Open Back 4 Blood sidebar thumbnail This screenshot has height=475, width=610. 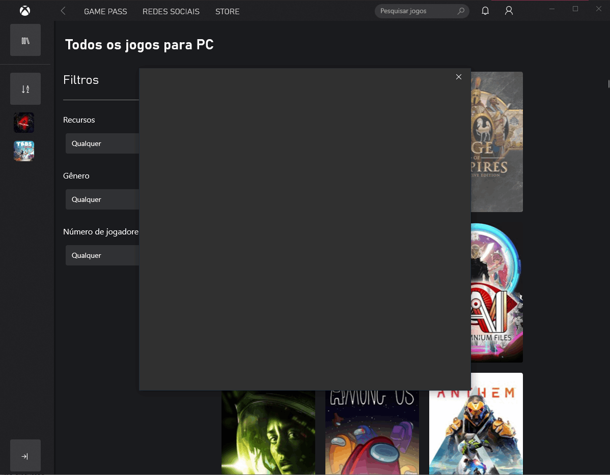(x=24, y=123)
